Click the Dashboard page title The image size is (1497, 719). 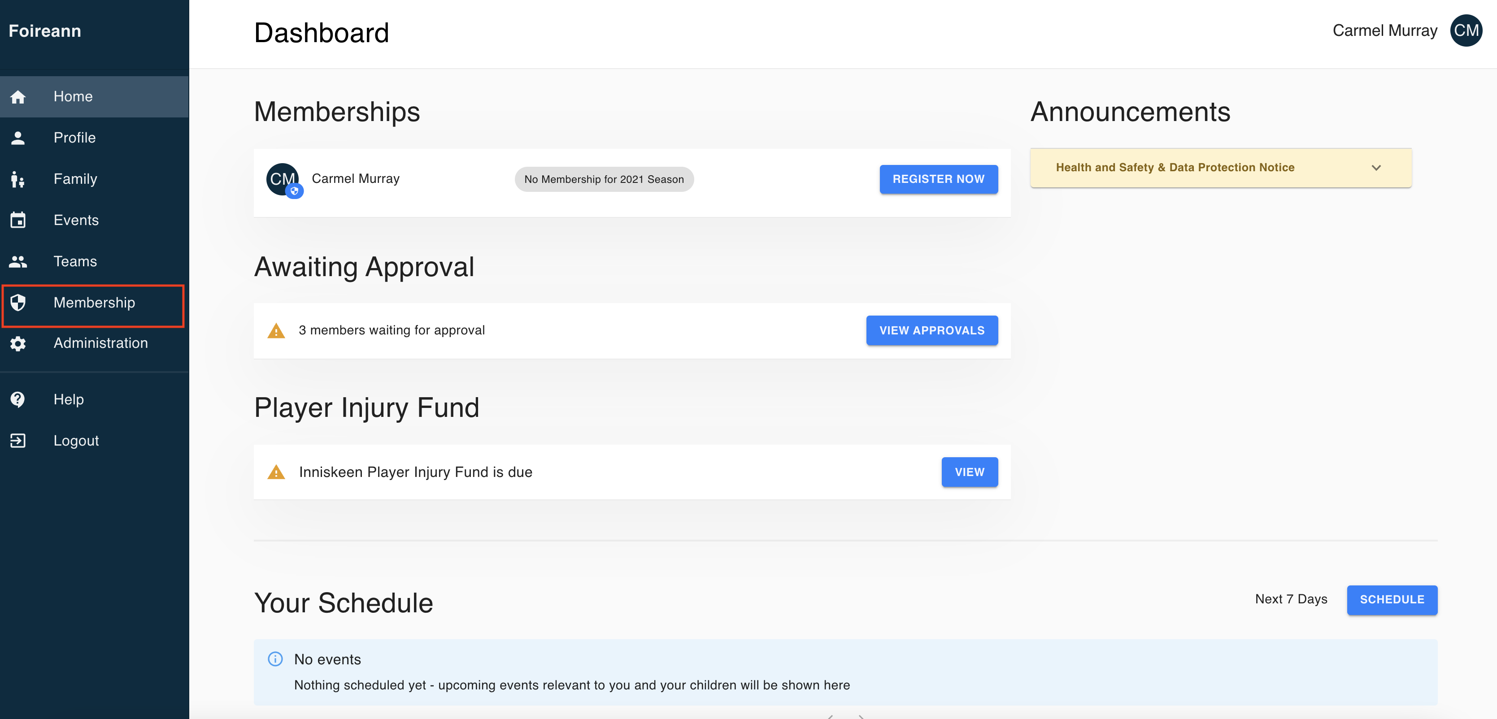[x=322, y=33]
